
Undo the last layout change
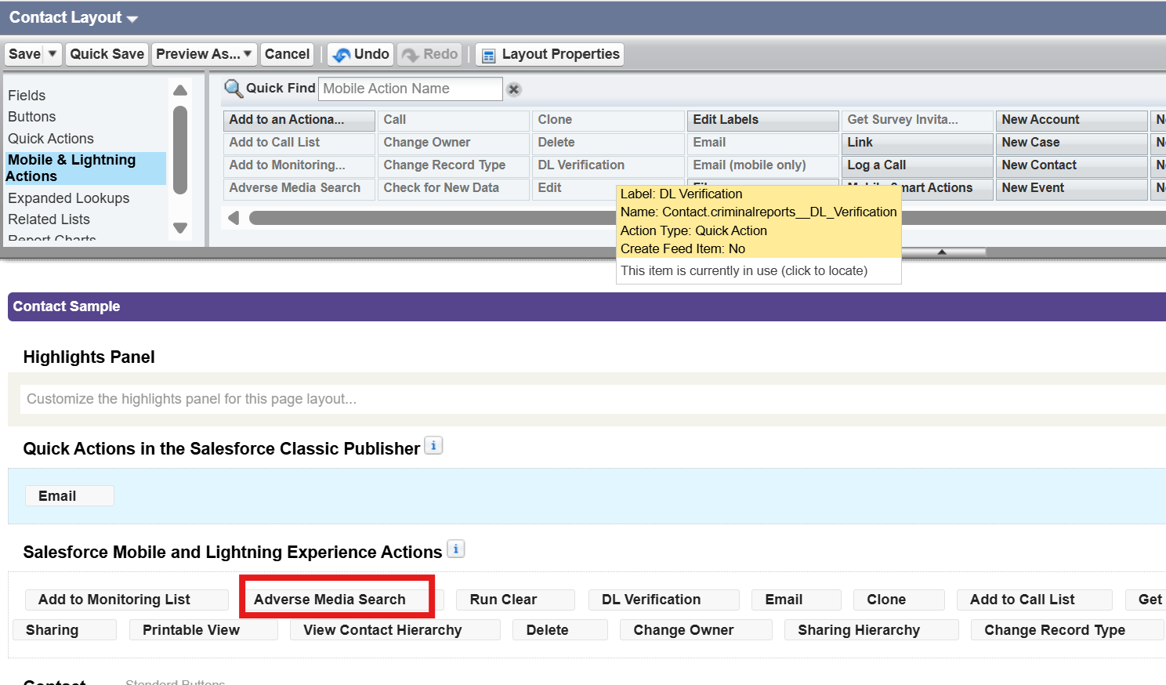pyautogui.click(x=360, y=54)
